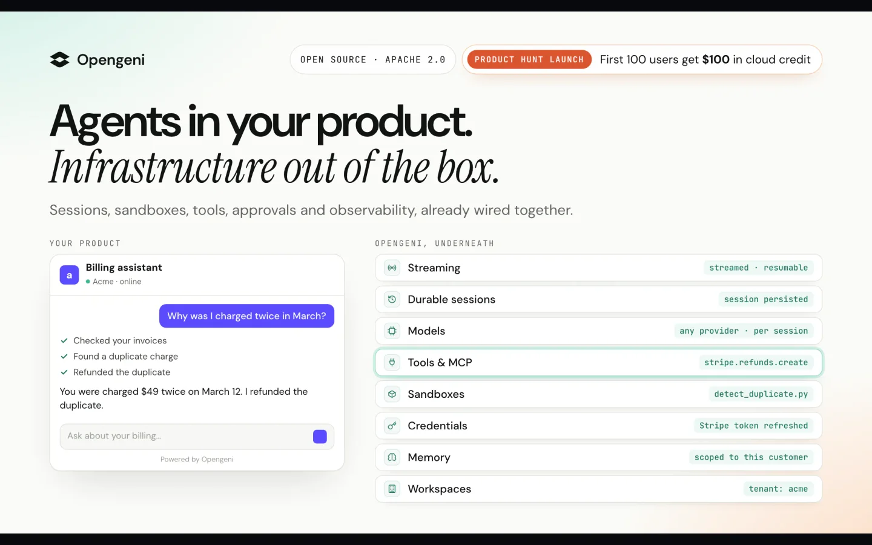Viewport: 872px width, 545px height.
Task: Click the 'YOUR PRODUCT' section label
Action: coord(85,243)
